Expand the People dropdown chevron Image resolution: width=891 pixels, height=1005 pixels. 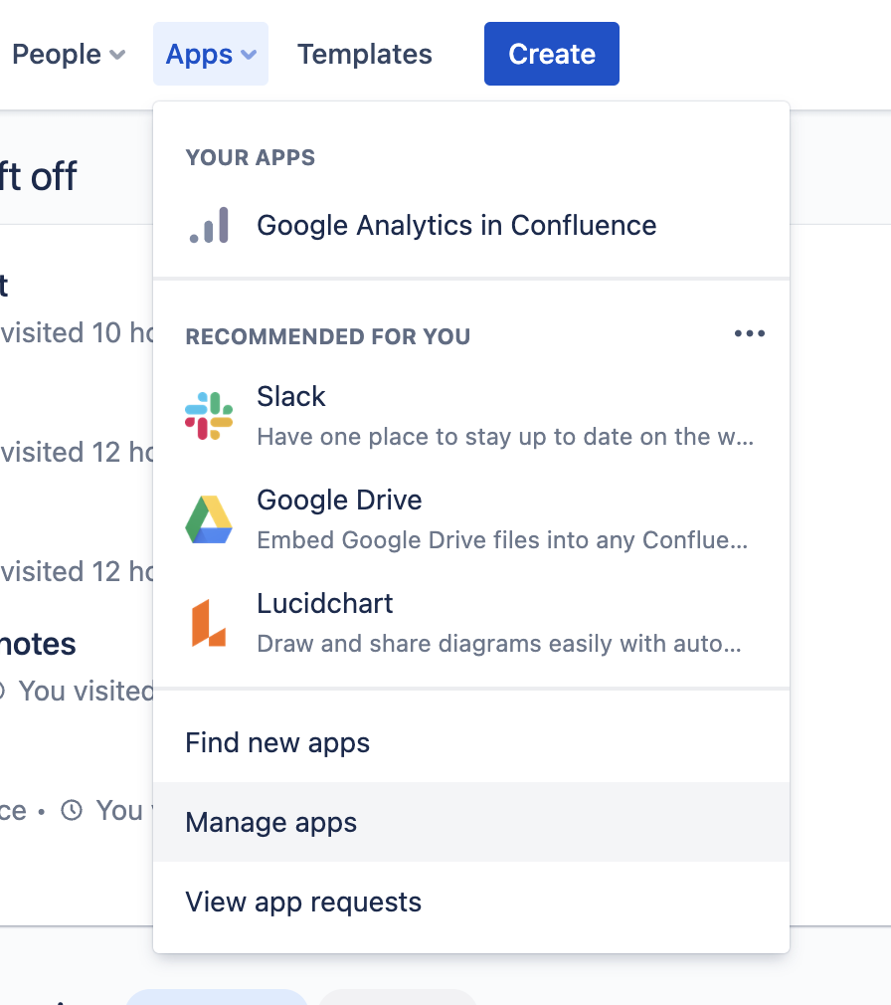117,55
